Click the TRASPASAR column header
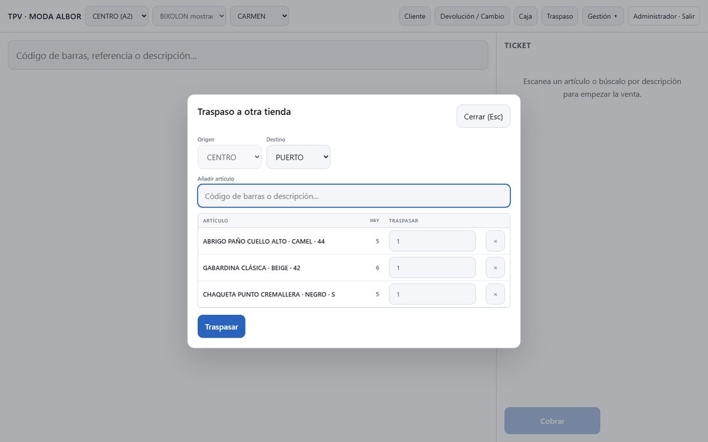 coord(404,221)
